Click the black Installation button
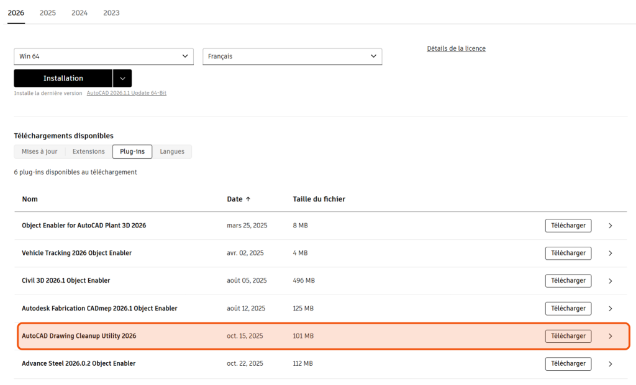 [x=63, y=78]
